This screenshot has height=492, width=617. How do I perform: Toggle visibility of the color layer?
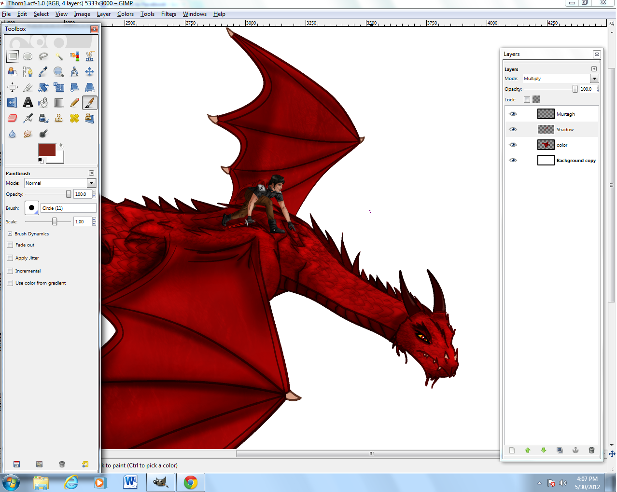(513, 145)
